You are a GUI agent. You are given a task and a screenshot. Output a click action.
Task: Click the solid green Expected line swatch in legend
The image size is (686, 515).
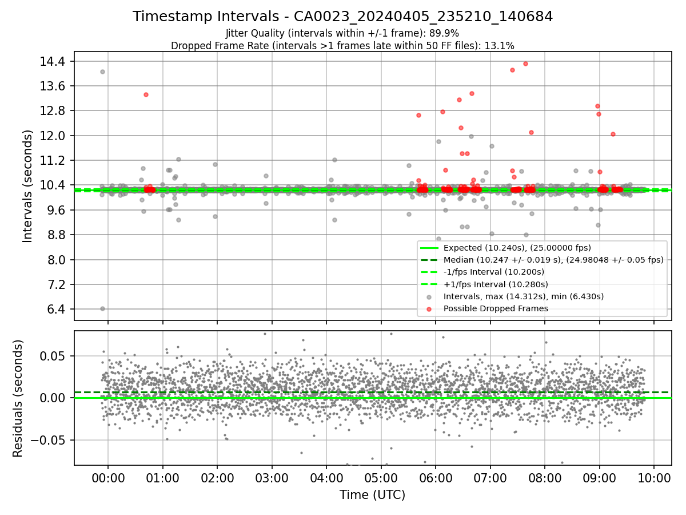pyautogui.click(x=429, y=248)
